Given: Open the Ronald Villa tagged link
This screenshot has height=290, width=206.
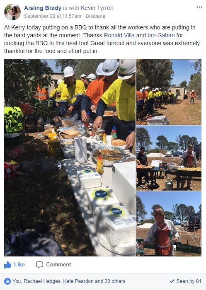Looking at the screenshot, I should [x=119, y=35].
